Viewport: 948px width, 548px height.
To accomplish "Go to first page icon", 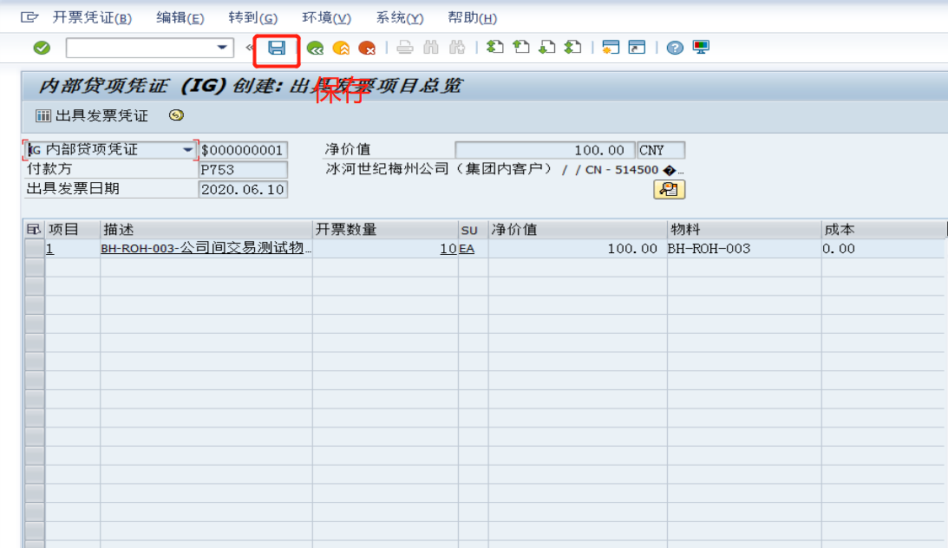I will [x=495, y=47].
